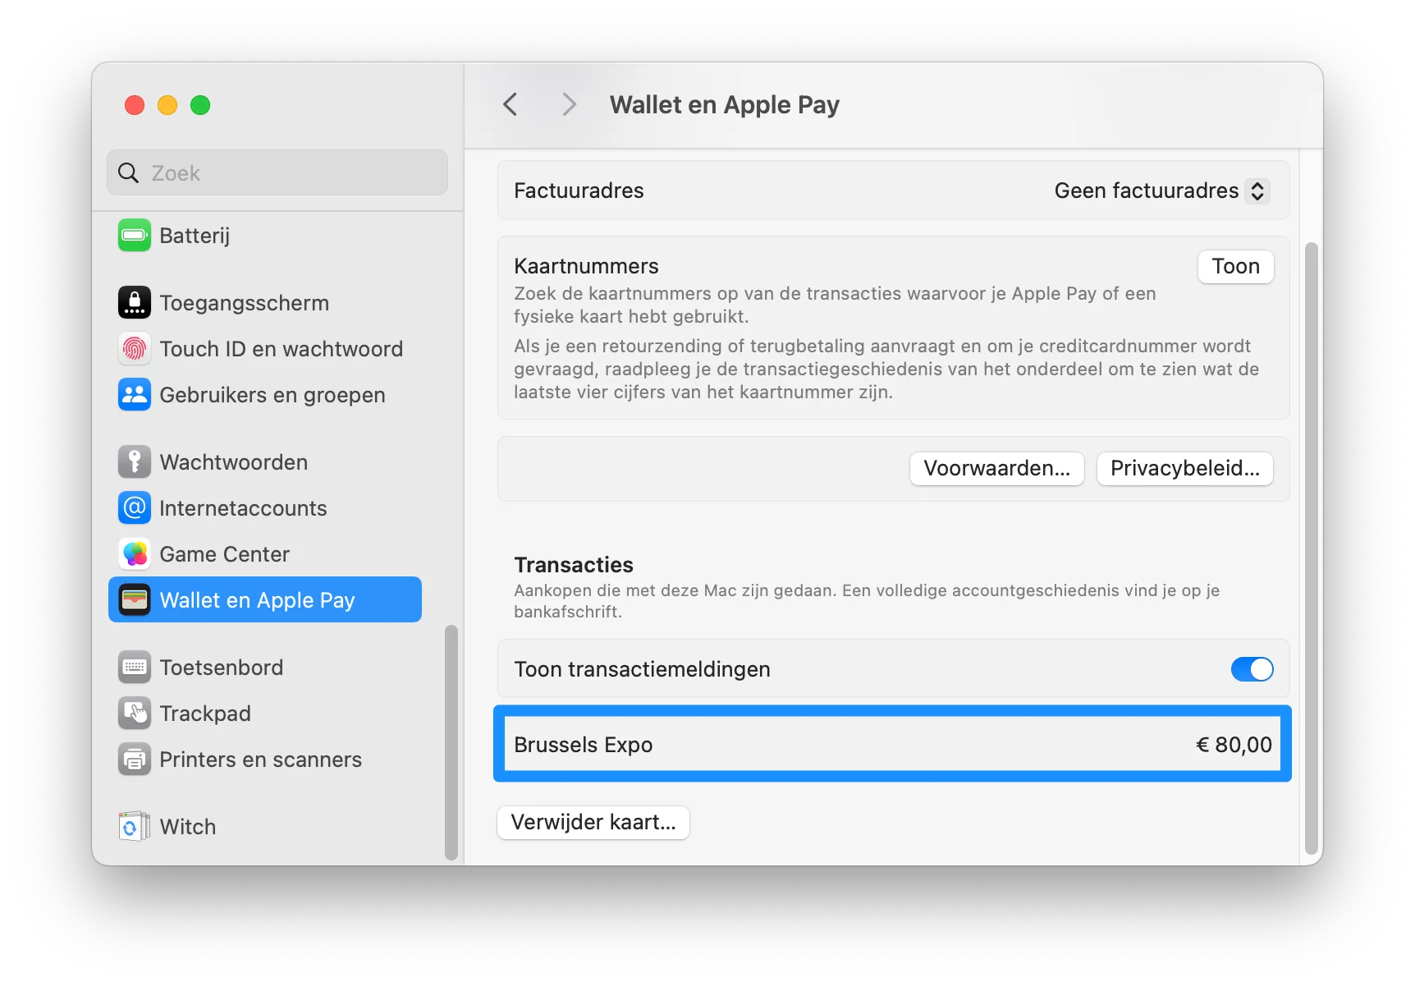The height and width of the screenshot is (987, 1415).
Task: Click the Zoek search field
Action: (277, 173)
